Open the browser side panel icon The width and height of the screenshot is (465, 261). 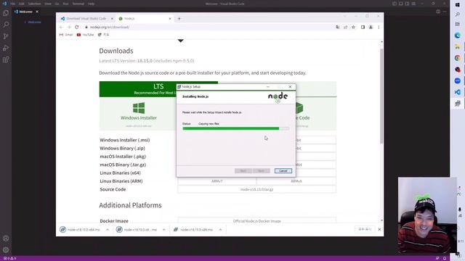pyautogui.click(x=363, y=28)
